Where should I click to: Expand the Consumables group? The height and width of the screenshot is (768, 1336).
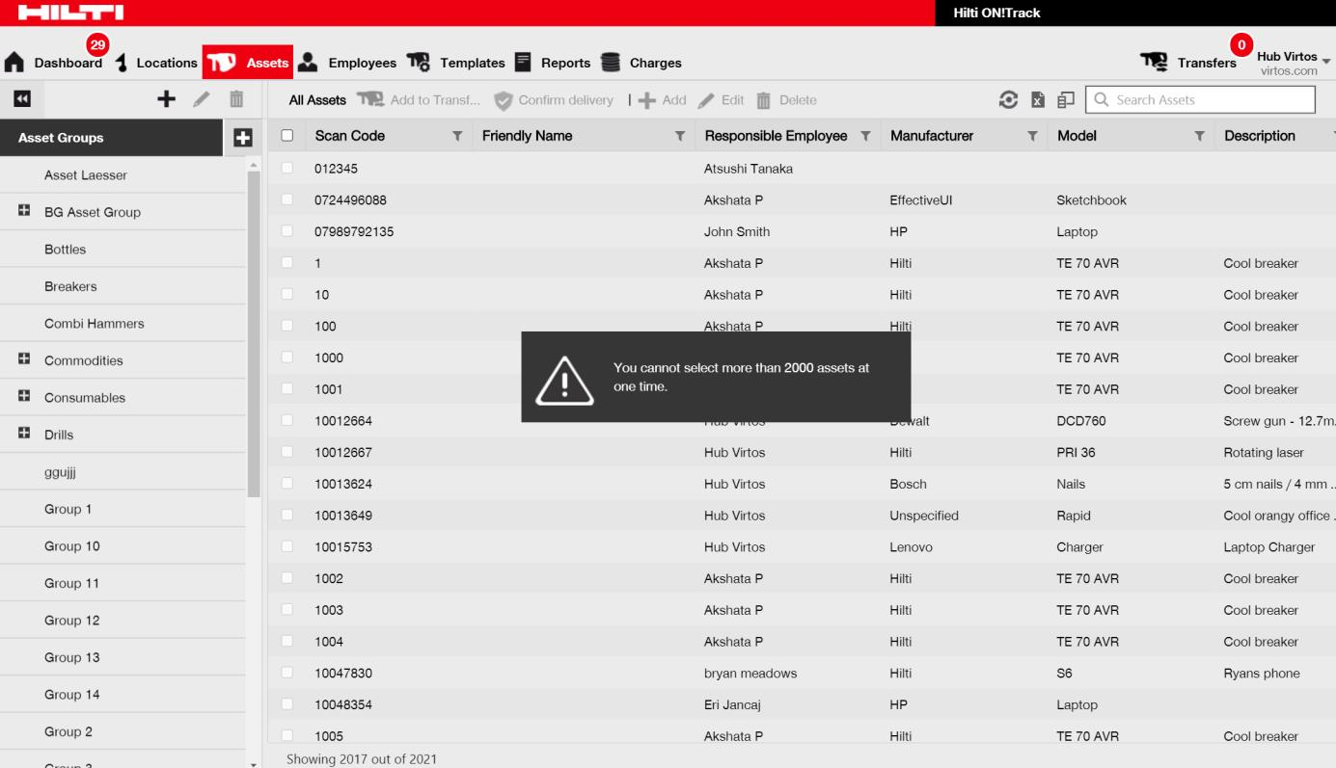tap(23, 396)
